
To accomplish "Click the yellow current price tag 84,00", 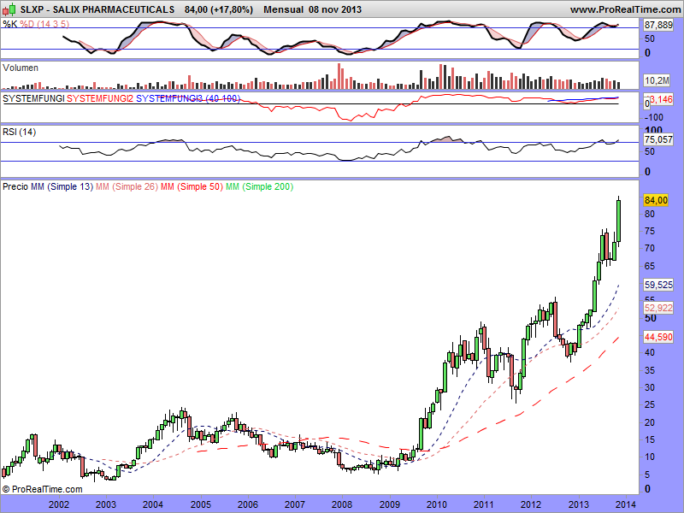I will click(656, 200).
